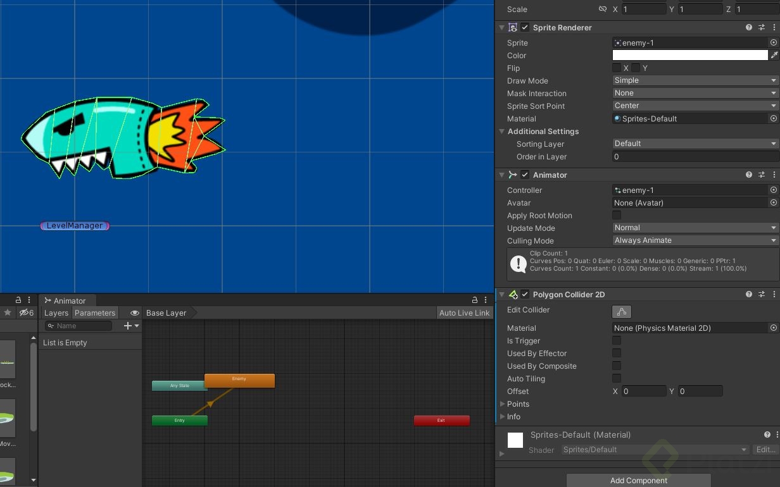Enable Flip Y checkbox
Image resolution: width=780 pixels, height=487 pixels.
[636, 68]
